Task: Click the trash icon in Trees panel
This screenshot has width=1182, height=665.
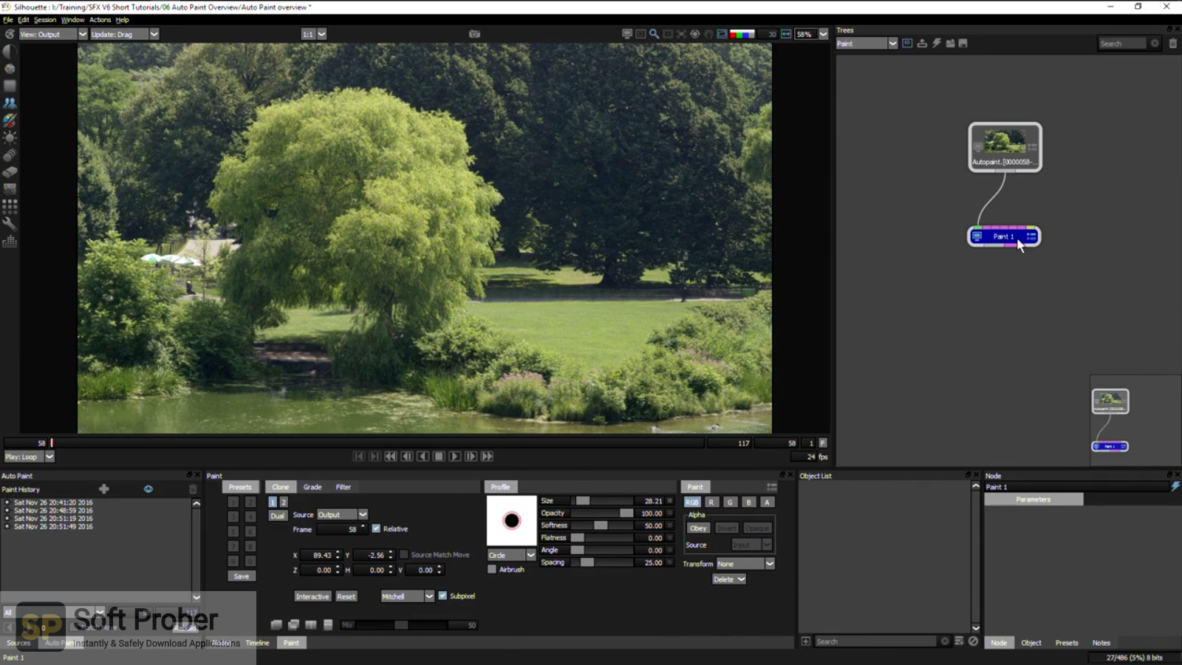Action: click(1172, 44)
